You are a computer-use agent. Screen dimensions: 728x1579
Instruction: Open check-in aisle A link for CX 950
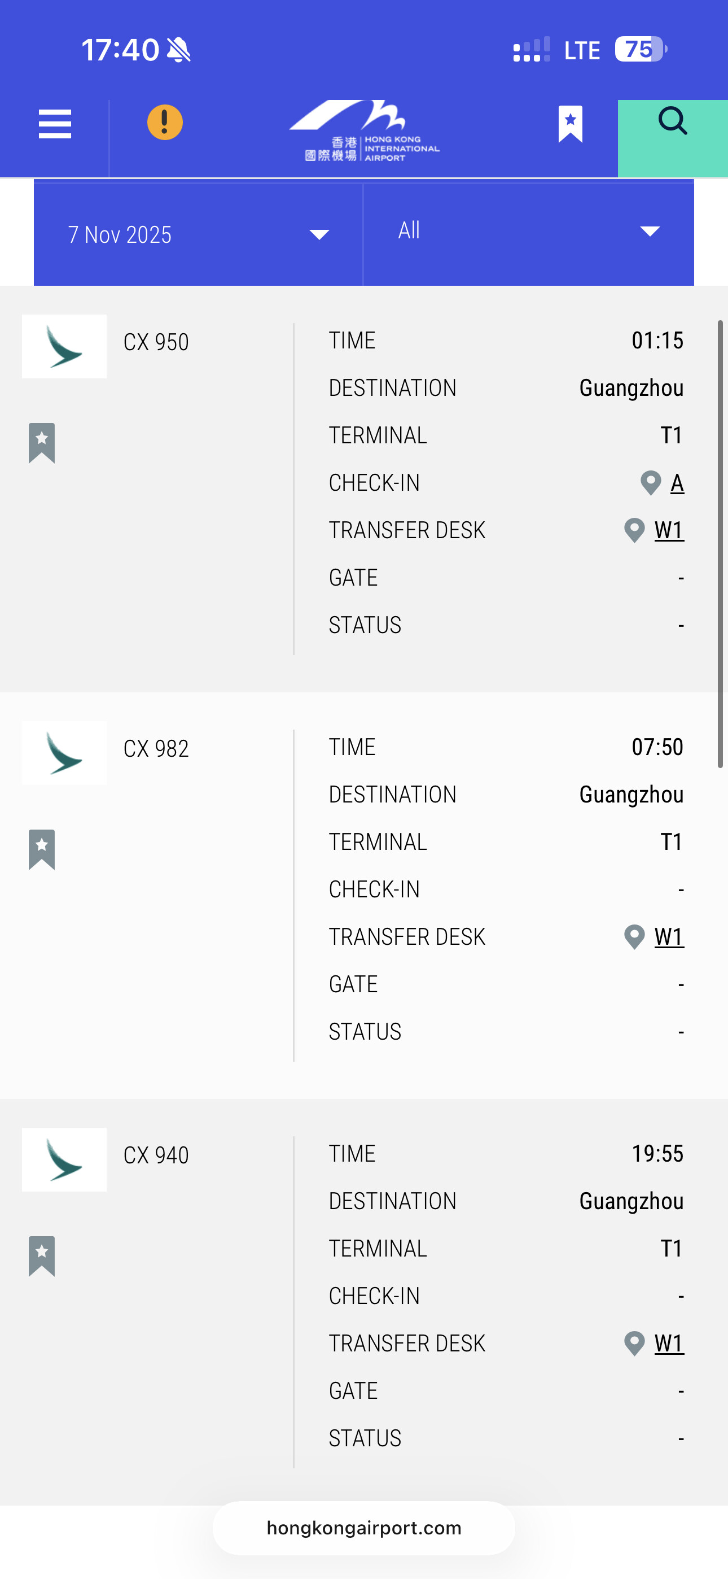677,483
